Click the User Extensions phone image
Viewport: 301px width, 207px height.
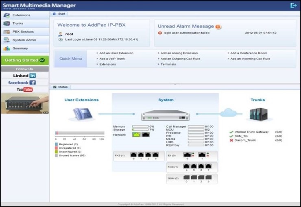click(82, 114)
